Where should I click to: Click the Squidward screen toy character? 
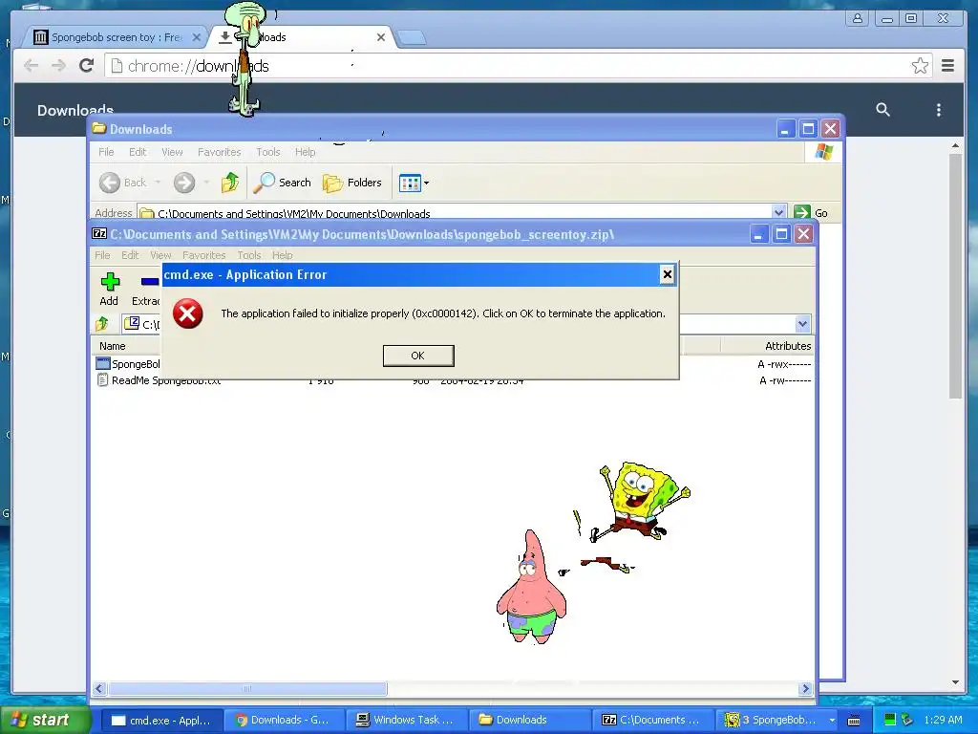point(245,59)
